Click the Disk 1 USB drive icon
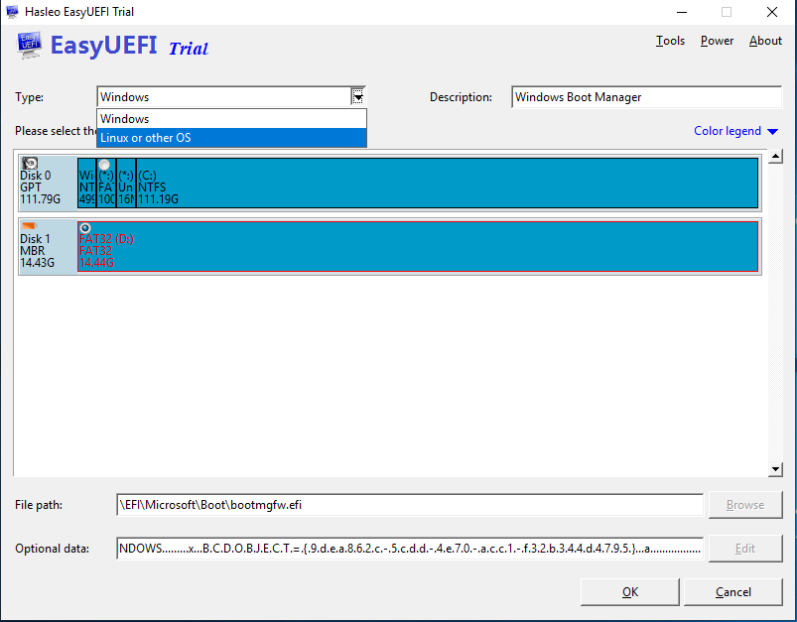 30,225
